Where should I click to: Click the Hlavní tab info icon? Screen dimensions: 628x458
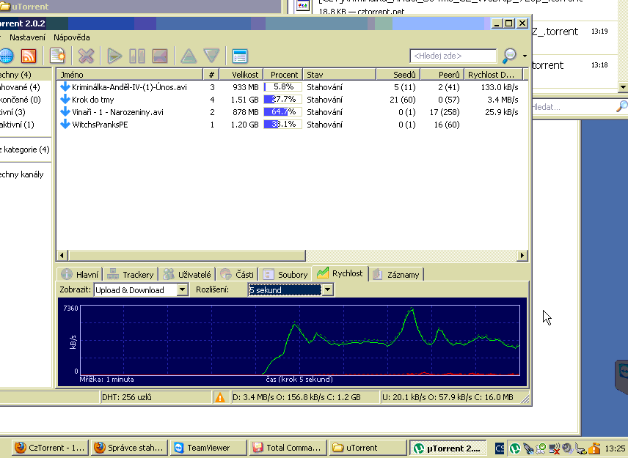[67, 274]
